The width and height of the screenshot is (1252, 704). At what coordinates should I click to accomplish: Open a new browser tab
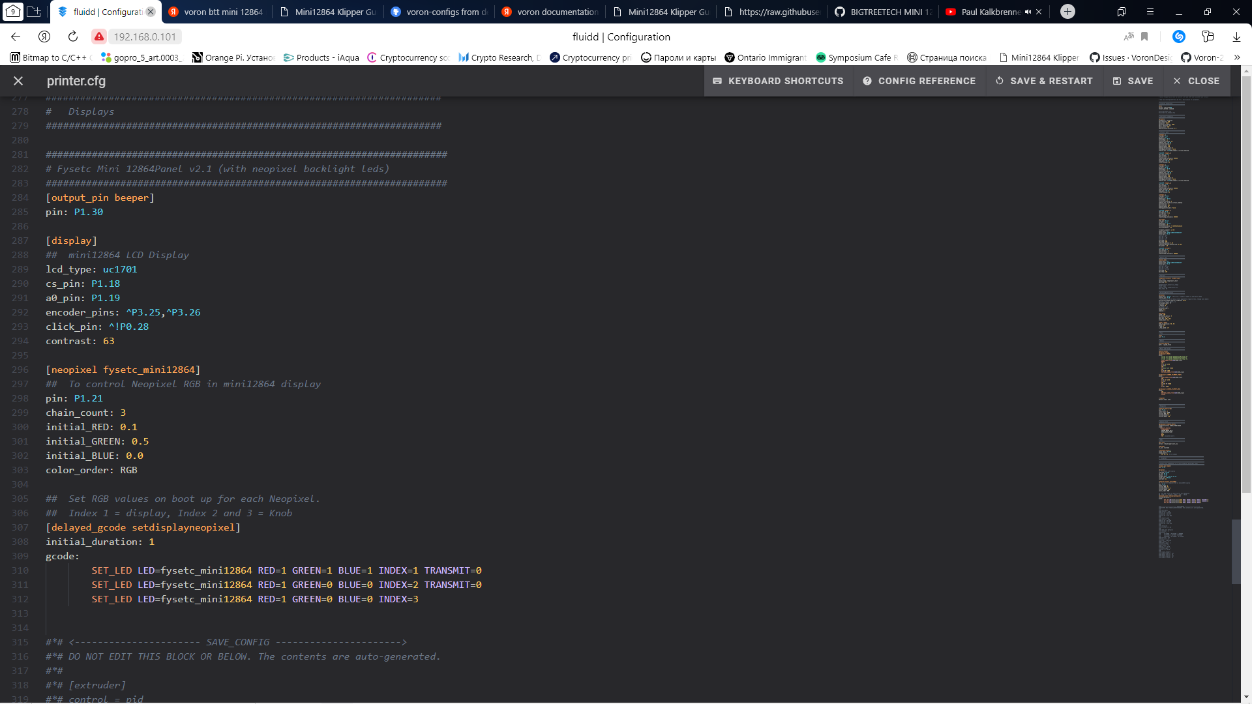tap(1067, 12)
